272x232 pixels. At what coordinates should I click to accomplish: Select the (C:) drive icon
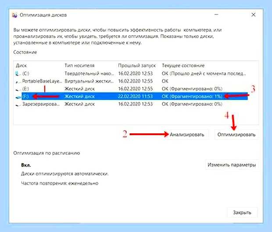[x=18, y=74]
